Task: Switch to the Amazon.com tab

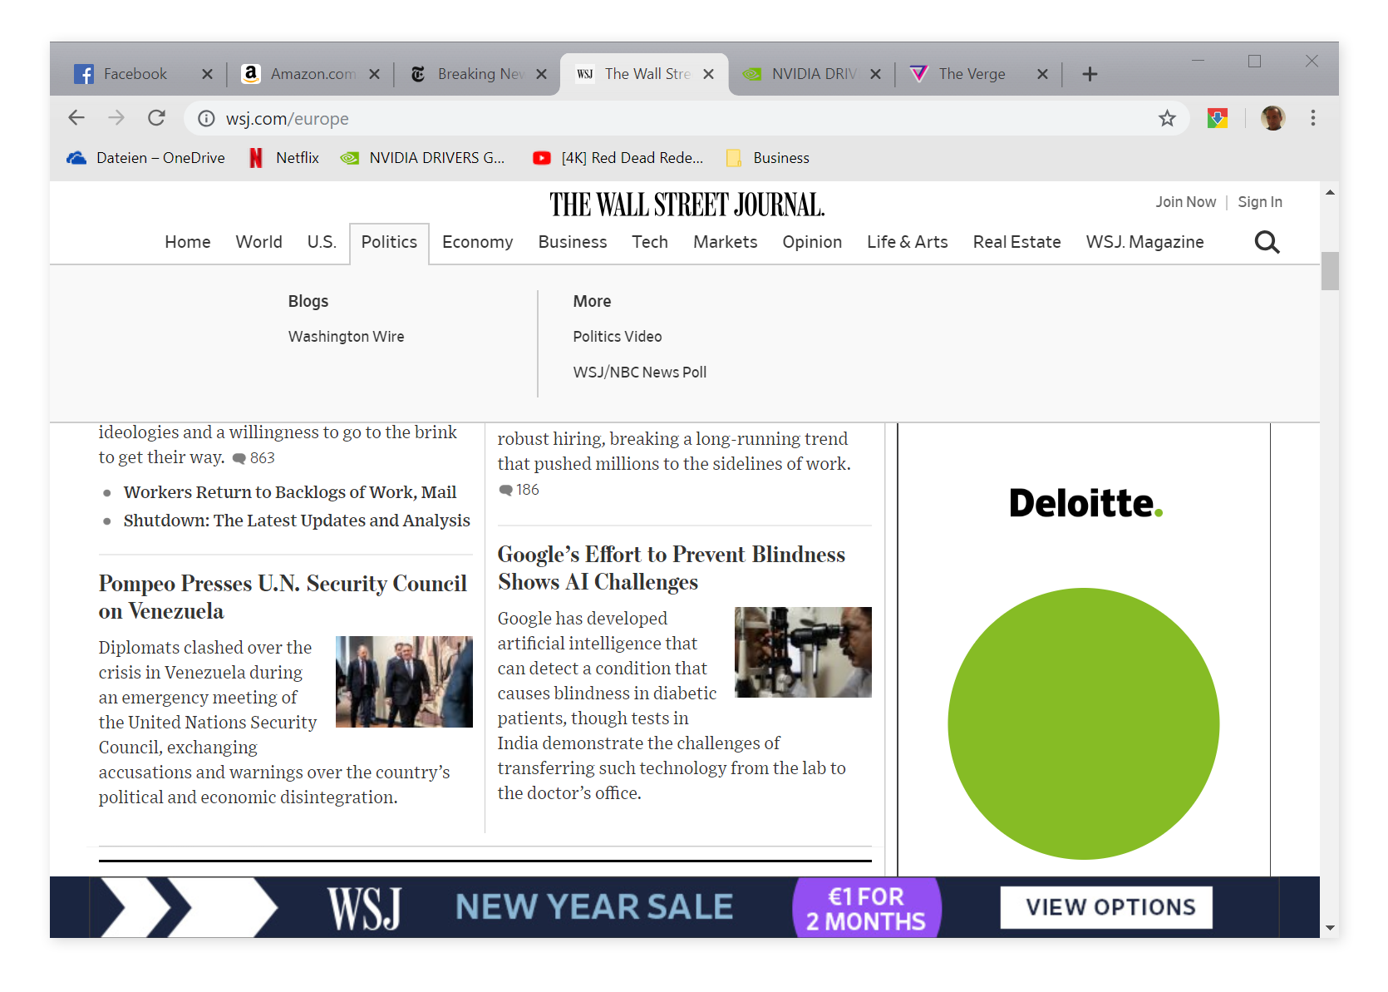Action: click(x=303, y=74)
